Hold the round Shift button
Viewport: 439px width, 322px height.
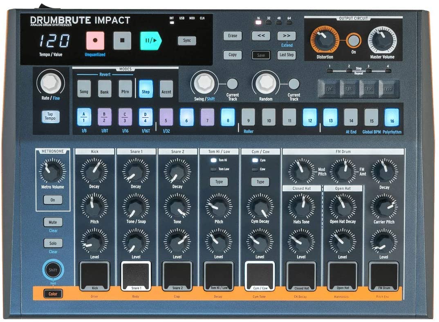53,270
